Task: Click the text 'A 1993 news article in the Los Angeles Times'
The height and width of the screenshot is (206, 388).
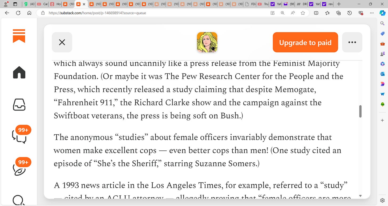Action: point(138,185)
